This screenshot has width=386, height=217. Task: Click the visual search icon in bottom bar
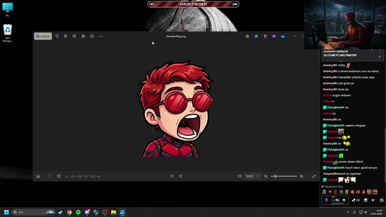point(172,176)
